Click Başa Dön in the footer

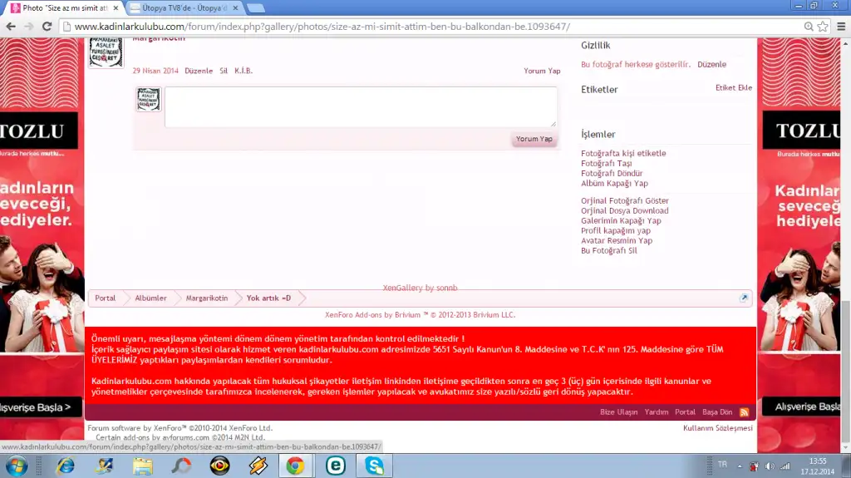tap(717, 412)
